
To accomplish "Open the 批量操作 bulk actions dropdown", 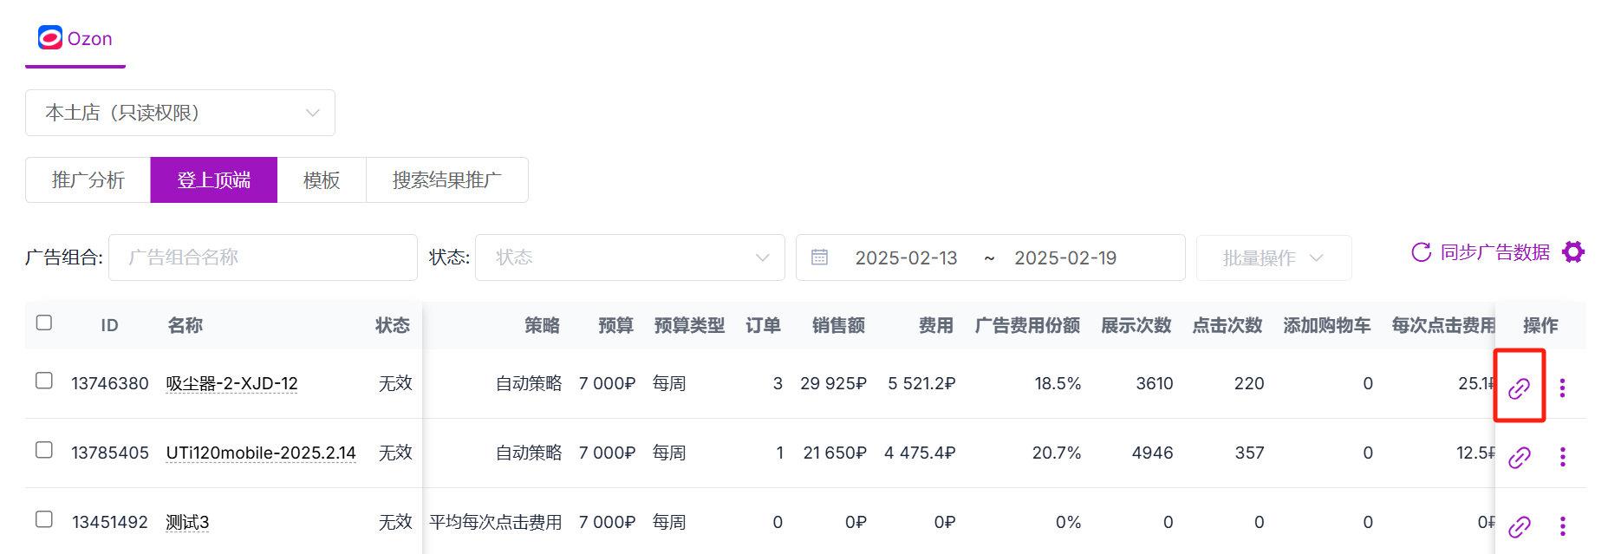I will click(x=1273, y=257).
